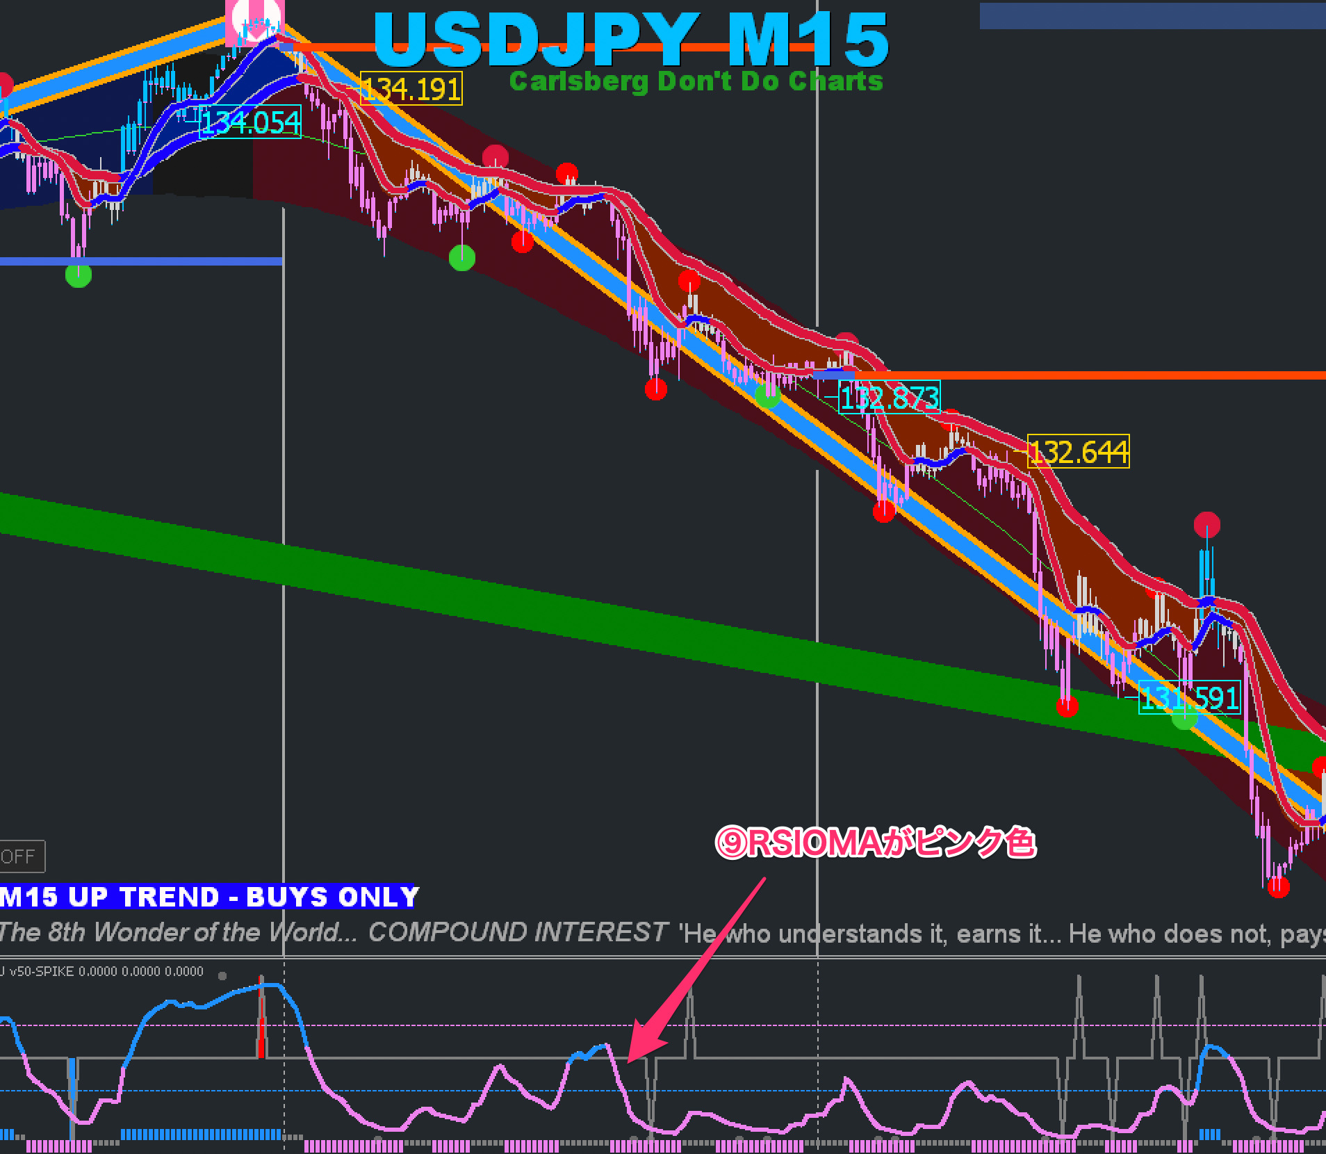The height and width of the screenshot is (1154, 1326).
Task: Click the COMPOUND INTEREST quote text
Action: 518,932
